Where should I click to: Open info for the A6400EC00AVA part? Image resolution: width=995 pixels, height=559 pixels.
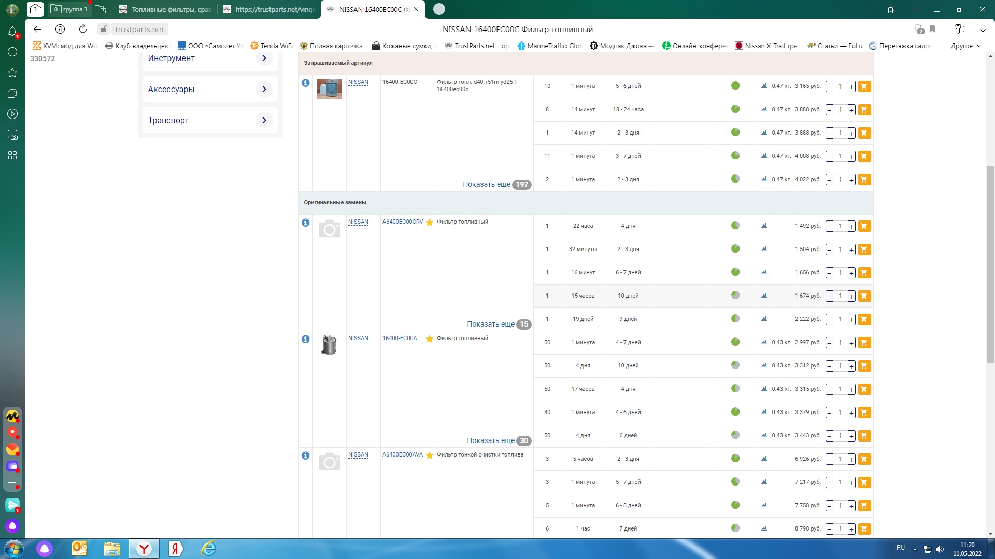306,455
